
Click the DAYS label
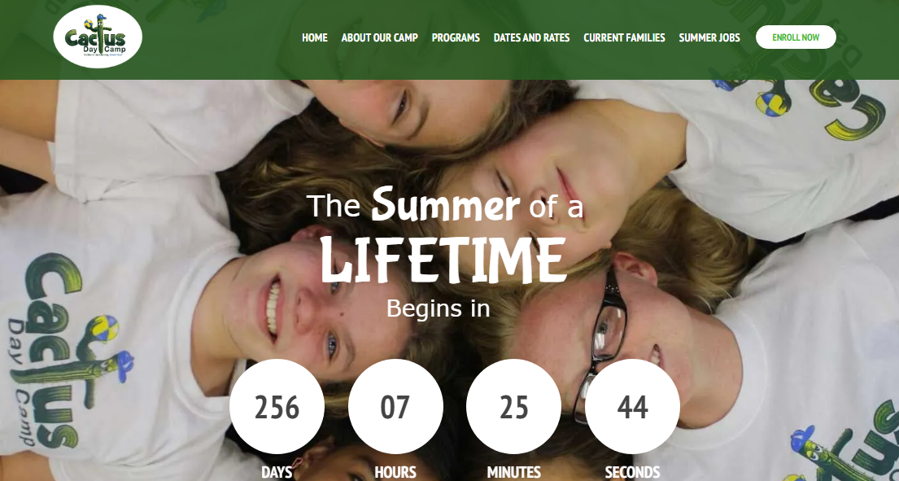click(x=277, y=472)
